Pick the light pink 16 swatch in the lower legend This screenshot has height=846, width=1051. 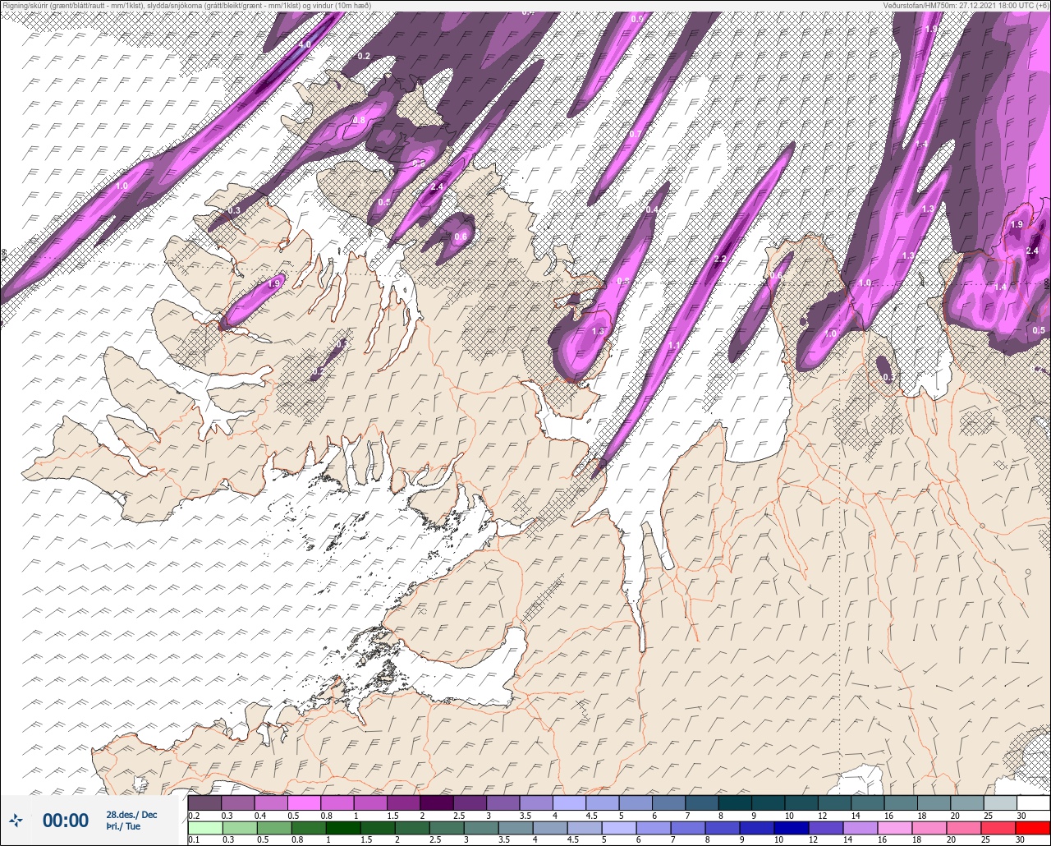(x=895, y=828)
